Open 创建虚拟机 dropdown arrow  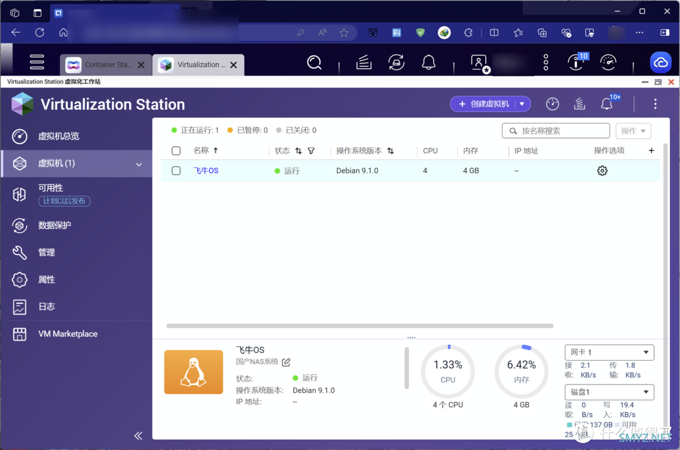[x=522, y=104]
